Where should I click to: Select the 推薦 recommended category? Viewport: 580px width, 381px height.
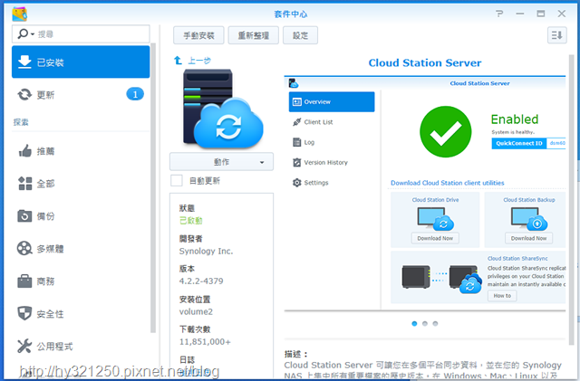click(x=81, y=151)
